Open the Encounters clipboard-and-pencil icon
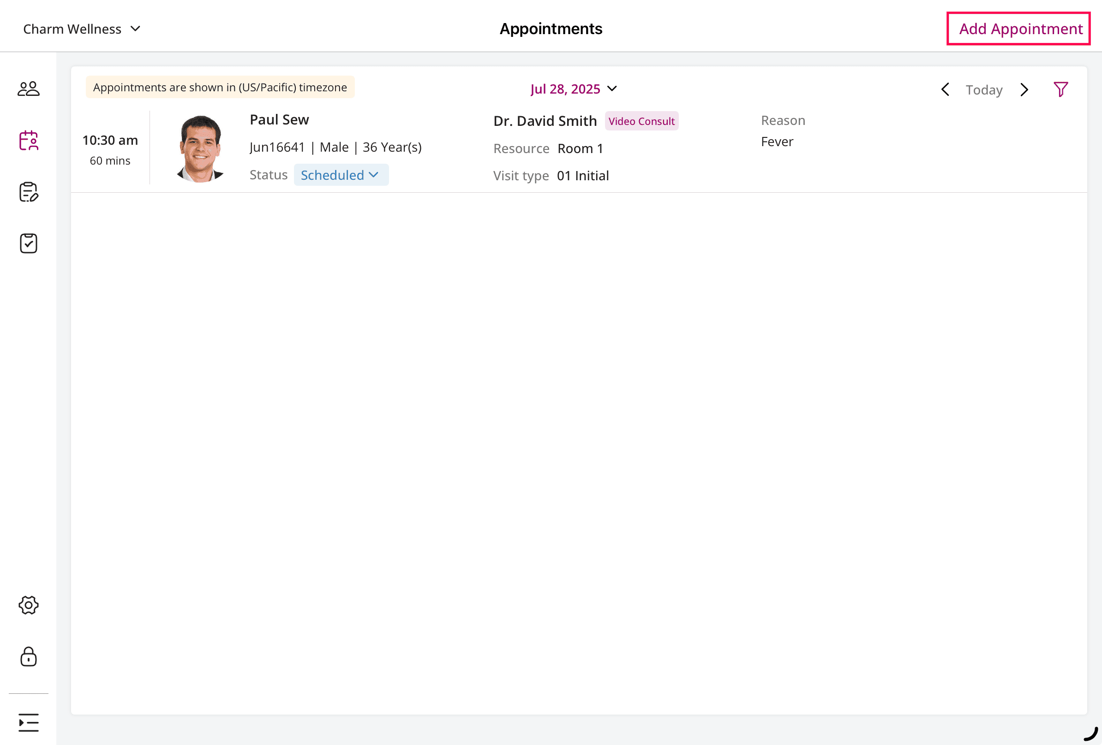This screenshot has height=745, width=1102. pos(29,192)
